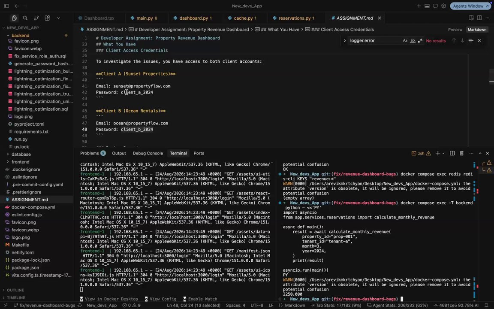Switch to Ports panel tab
The image size is (494, 309).
pyautogui.click(x=199, y=153)
